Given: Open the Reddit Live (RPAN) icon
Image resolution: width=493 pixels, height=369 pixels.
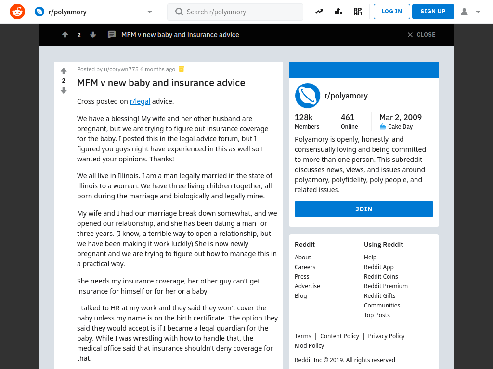Looking at the screenshot, I should pyautogui.click(x=358, y=12).
